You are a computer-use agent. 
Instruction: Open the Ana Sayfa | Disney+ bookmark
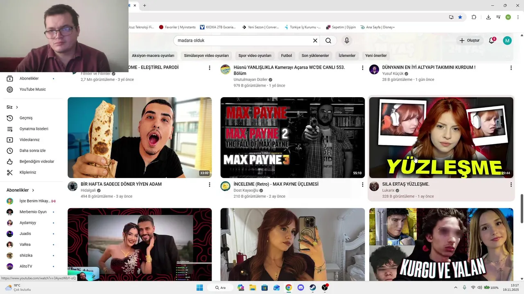coord(377,27)
